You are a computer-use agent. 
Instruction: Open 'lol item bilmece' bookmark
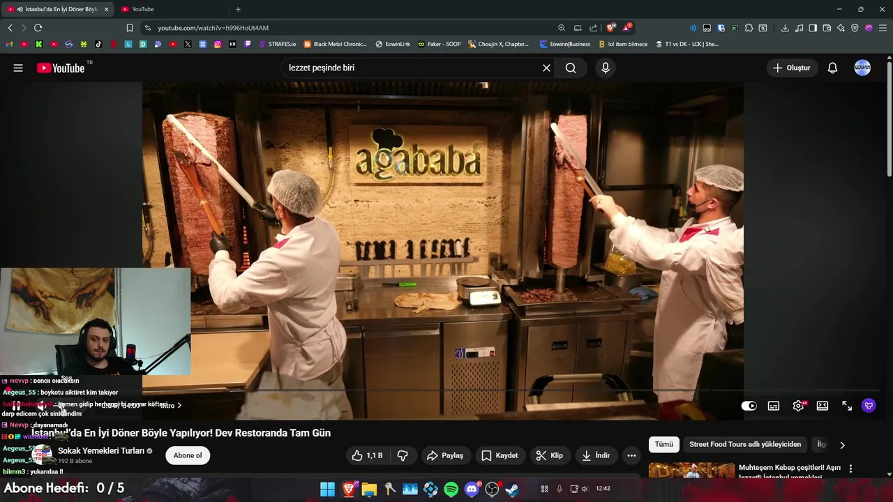[x=622, y=44]
